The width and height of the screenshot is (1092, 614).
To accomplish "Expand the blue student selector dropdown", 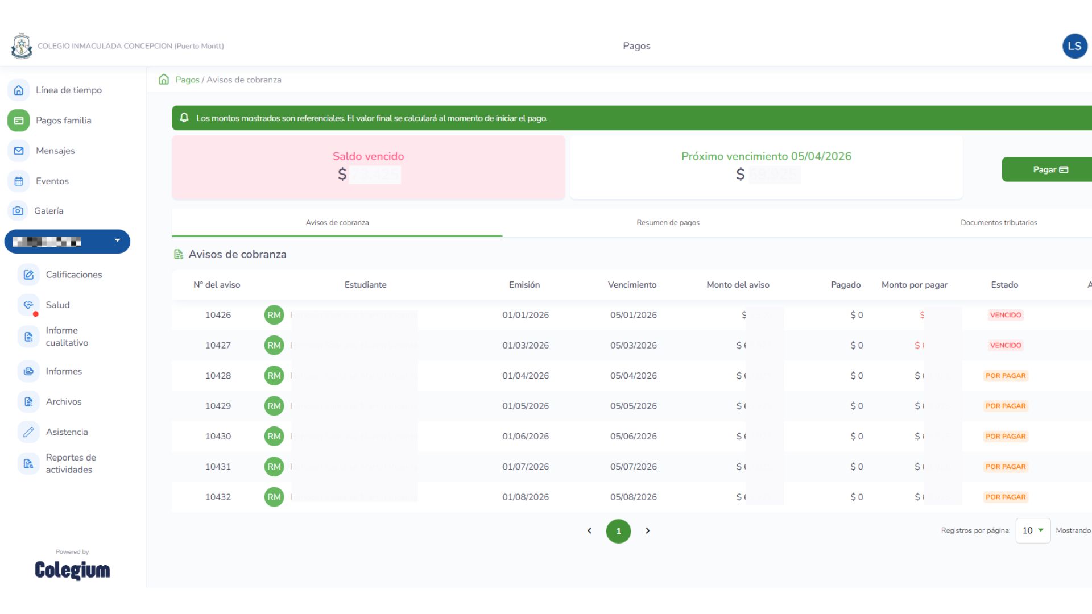I will coord(117,240).
